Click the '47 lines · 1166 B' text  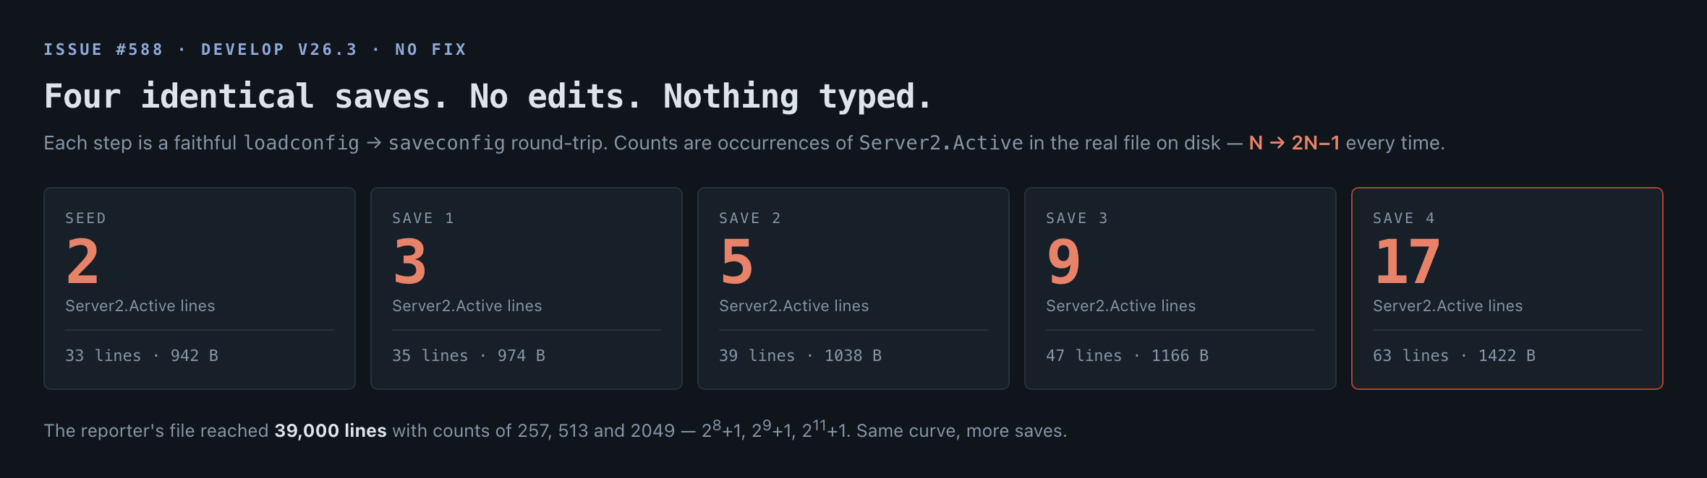coord(1127,355)
